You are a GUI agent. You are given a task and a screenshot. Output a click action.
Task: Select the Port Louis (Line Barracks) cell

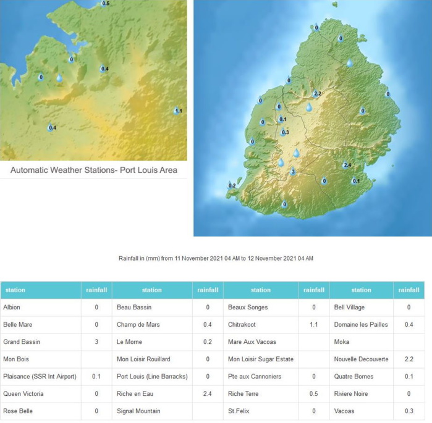point(151,376)
